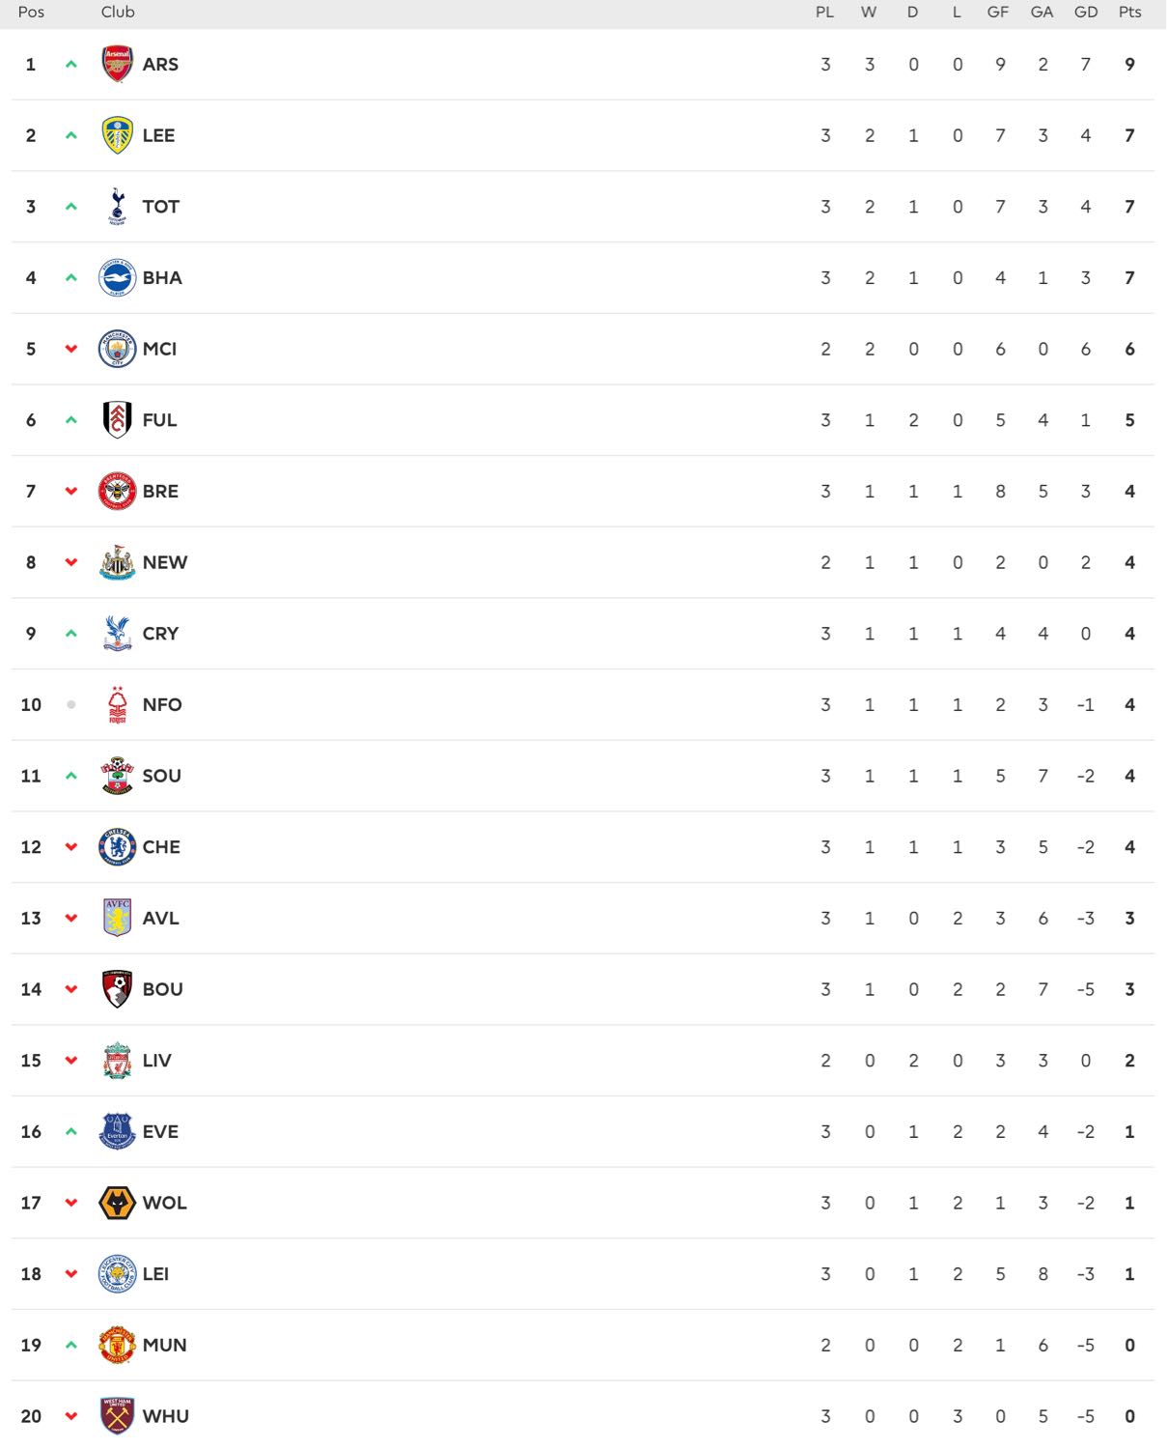This screenshot has height=1449, width=1167.
Task: Click the Club column header
Action: (x=118, y=13)
